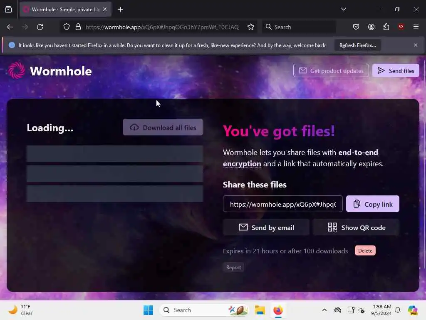Click Get product updates button
Viewport: 426px width, 320px height.
coord(331,71)
